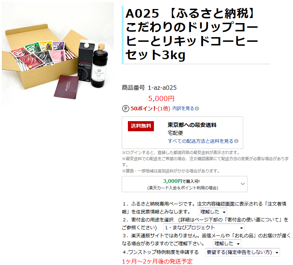Click info icon beside shipping methods link
The height and width of the screenshot is (265, 293).
point(236,141)
